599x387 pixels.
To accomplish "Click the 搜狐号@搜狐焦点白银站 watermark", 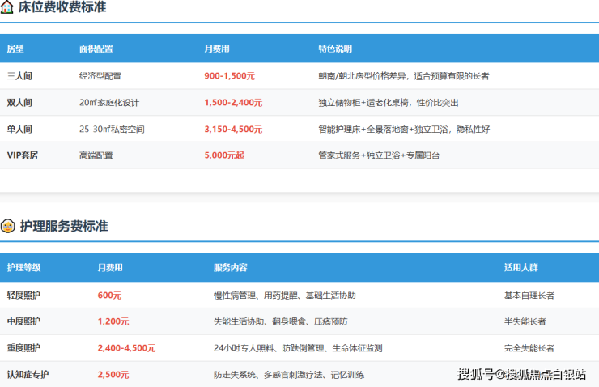I will pyautogui.click(x=522, y=373).
